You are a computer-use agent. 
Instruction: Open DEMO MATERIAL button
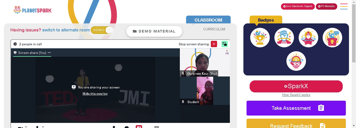tap(154, 31)
